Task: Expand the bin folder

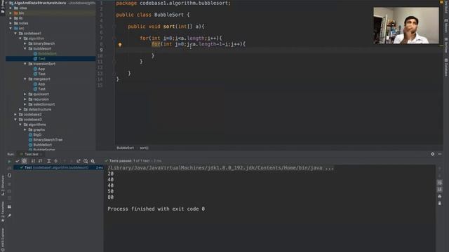Action: 11,13
